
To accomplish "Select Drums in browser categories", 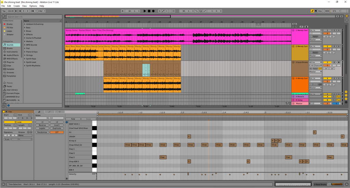I will point(10,48).
